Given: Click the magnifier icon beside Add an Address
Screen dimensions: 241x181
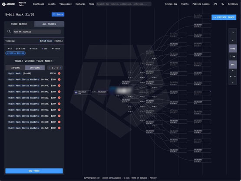Looking at the screenshot, I should click(9, 32).
